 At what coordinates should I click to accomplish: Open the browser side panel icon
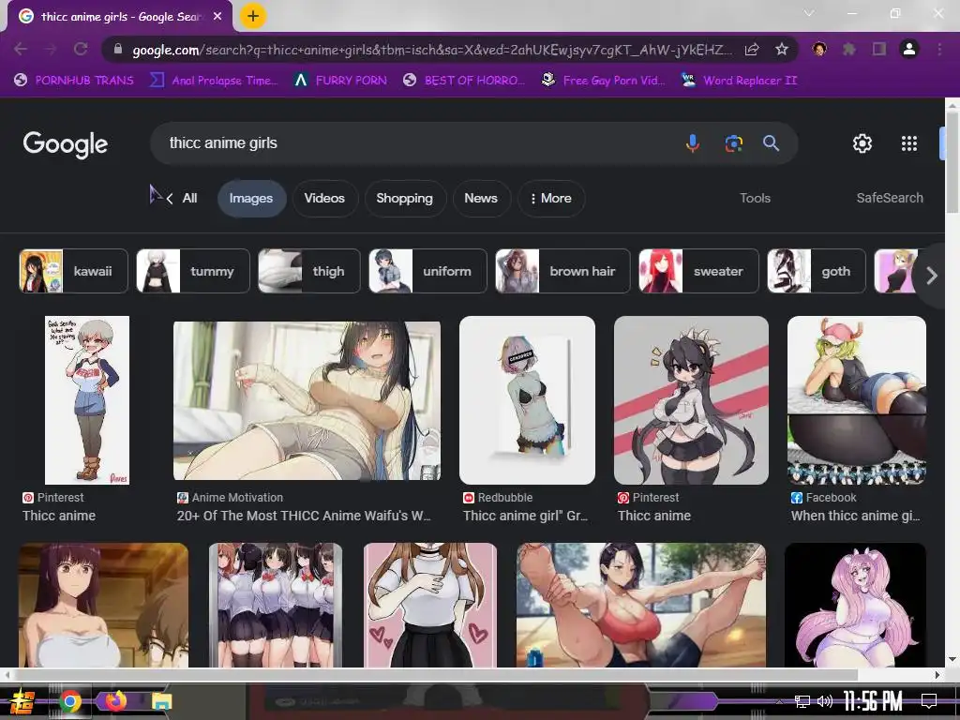tap(879, 49)
